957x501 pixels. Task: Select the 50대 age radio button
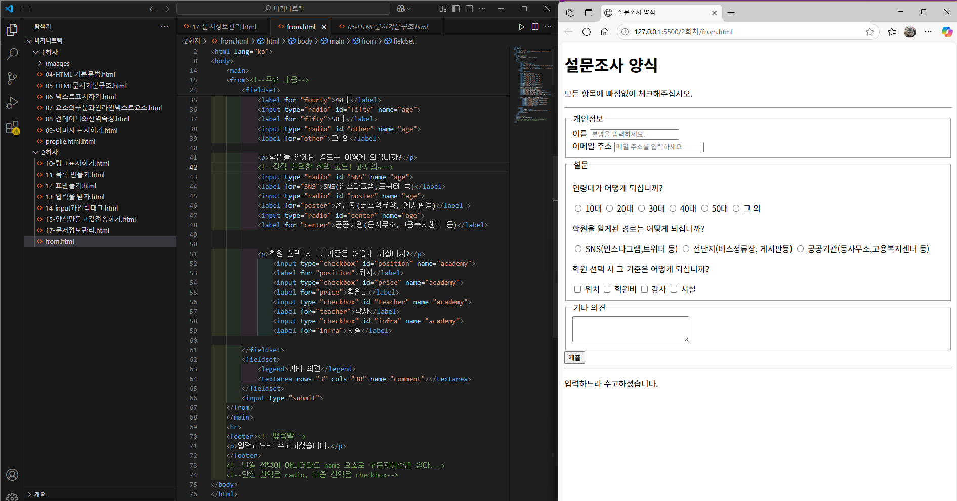tap(704, 208)
